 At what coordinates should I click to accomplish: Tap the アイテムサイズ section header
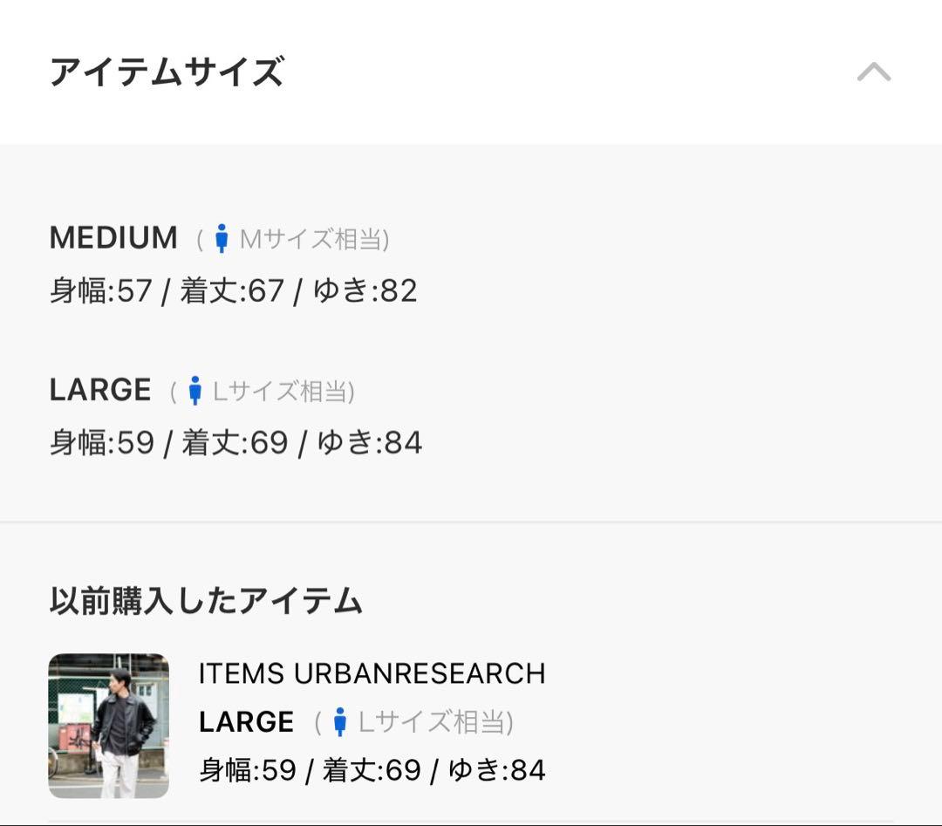(x=167, y=72)
